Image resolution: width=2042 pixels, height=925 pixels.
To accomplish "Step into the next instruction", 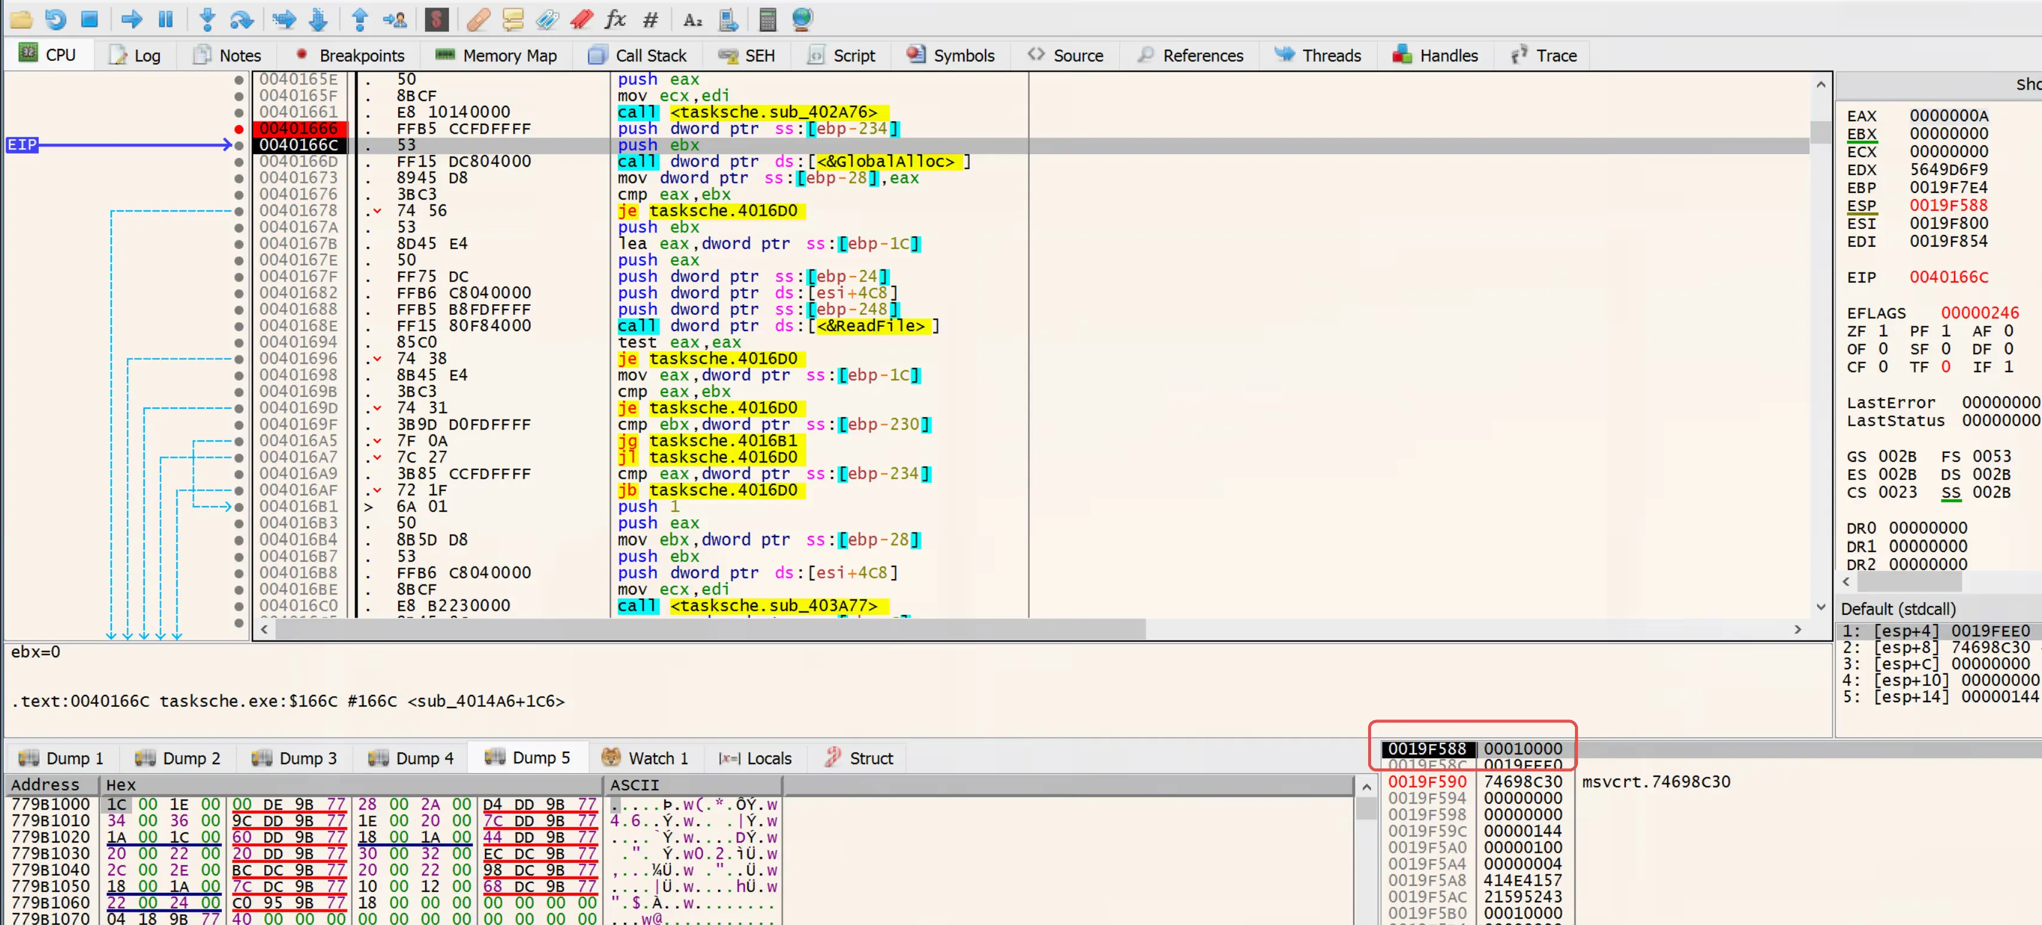I will coord(207,19).
